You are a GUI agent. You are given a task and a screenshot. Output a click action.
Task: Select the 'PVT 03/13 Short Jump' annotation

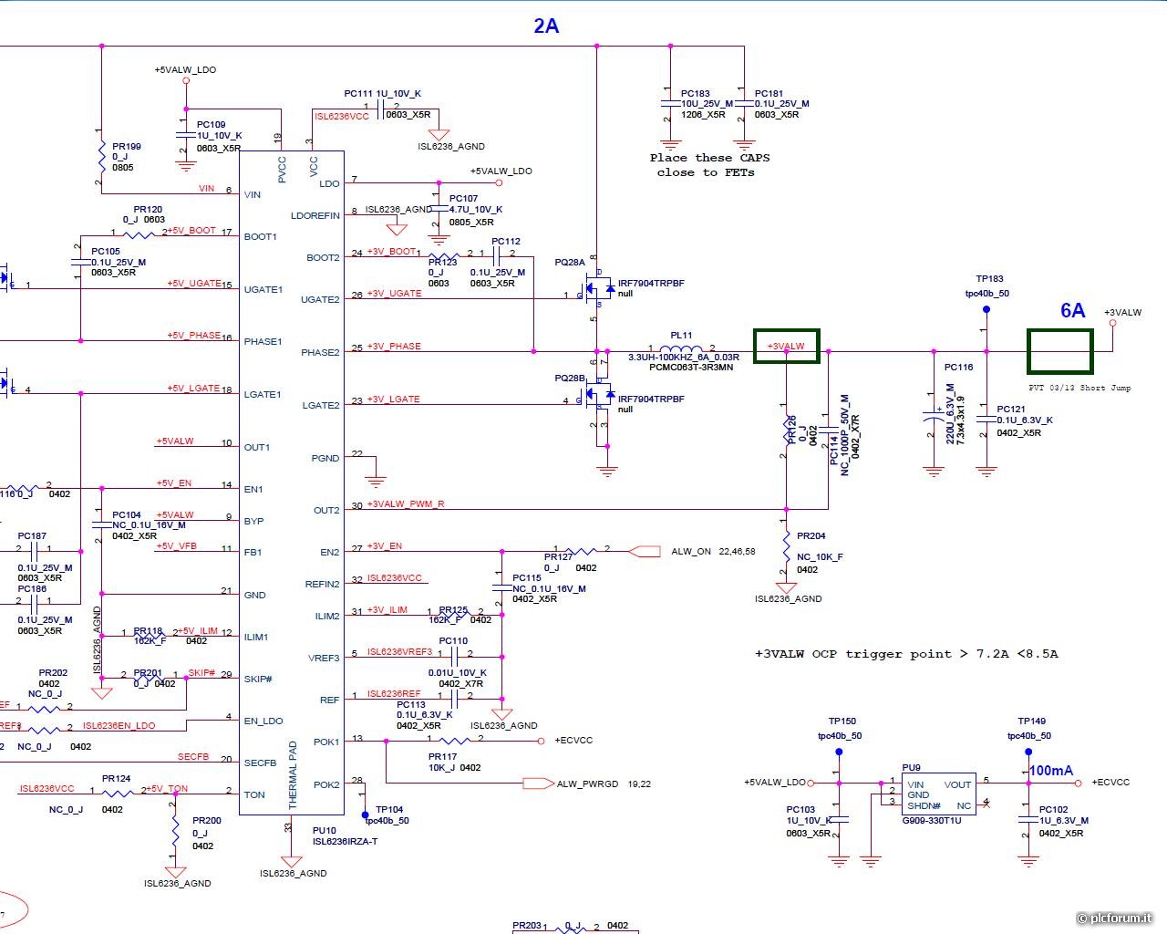[x=1079, y=388]
